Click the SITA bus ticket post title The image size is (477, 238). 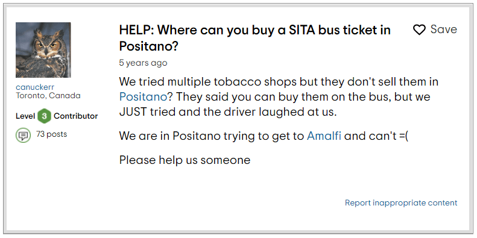[x=255, y=38]
